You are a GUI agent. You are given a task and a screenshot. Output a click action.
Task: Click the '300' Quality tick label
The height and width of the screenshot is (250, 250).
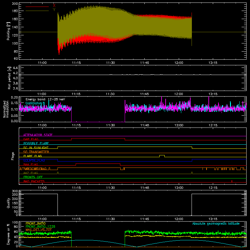[x=15, y=191]
